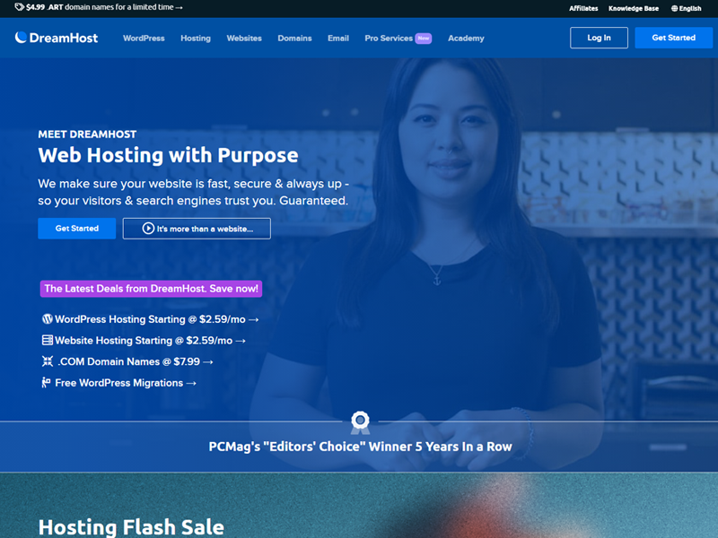
Task: Click Get Started in the navigation bar
Action: coord(674,38)
